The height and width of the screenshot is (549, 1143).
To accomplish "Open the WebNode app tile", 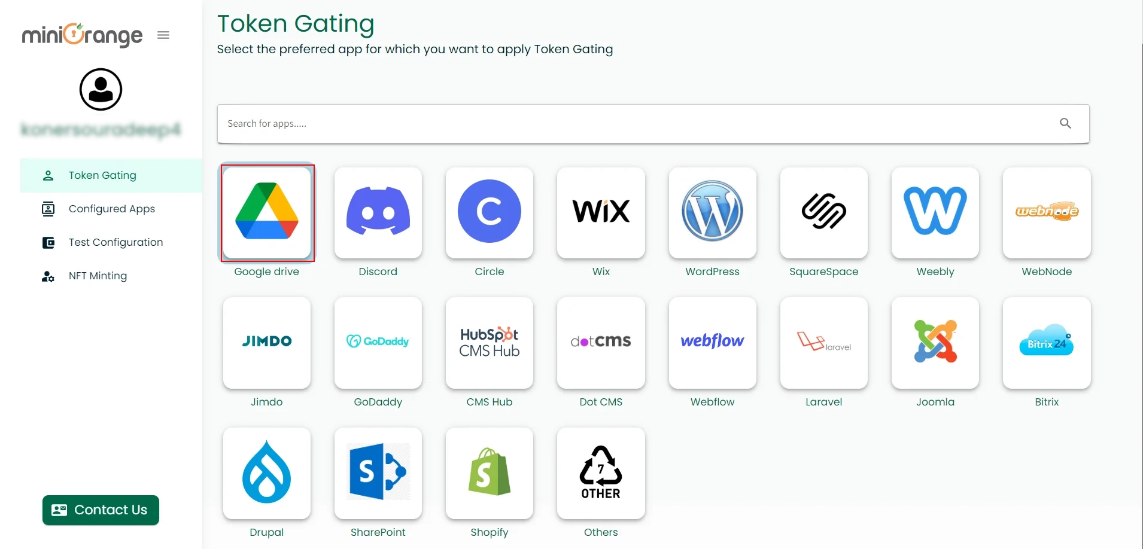I will pyautogui.click(x=1047, y=213).
